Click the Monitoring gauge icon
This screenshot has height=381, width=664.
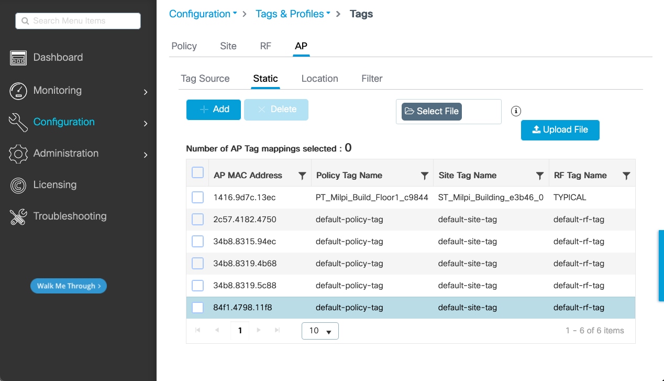click(x=18, y=91)
